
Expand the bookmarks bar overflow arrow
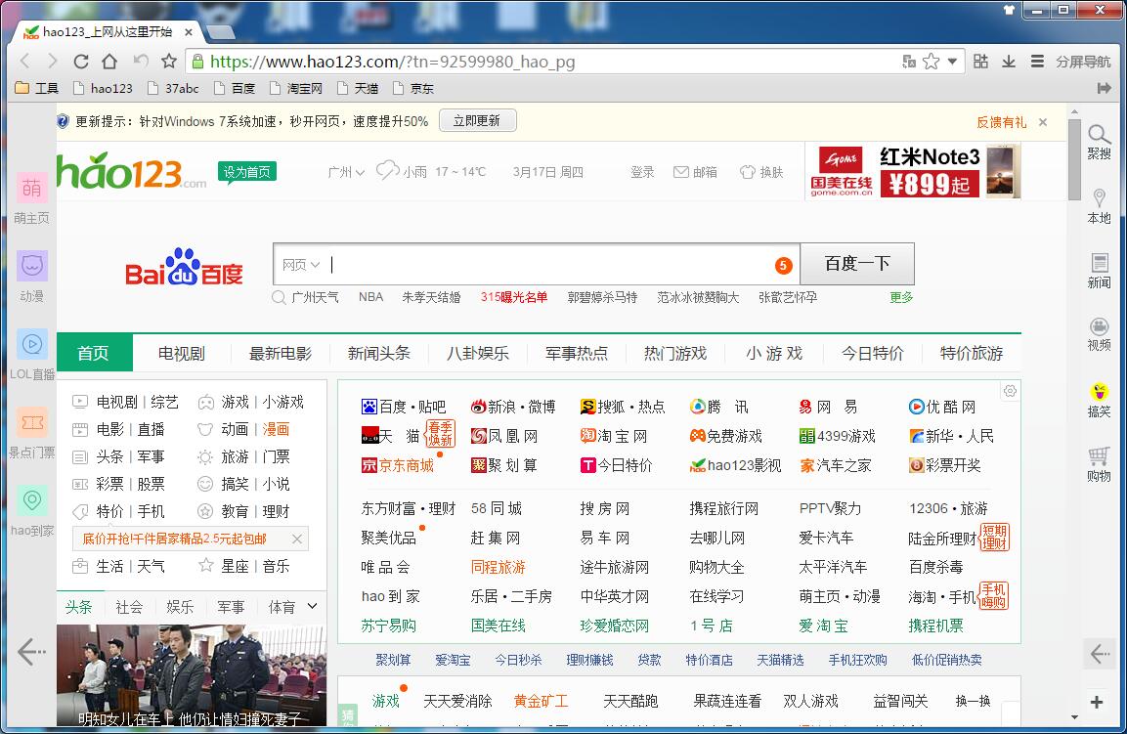1104,88
